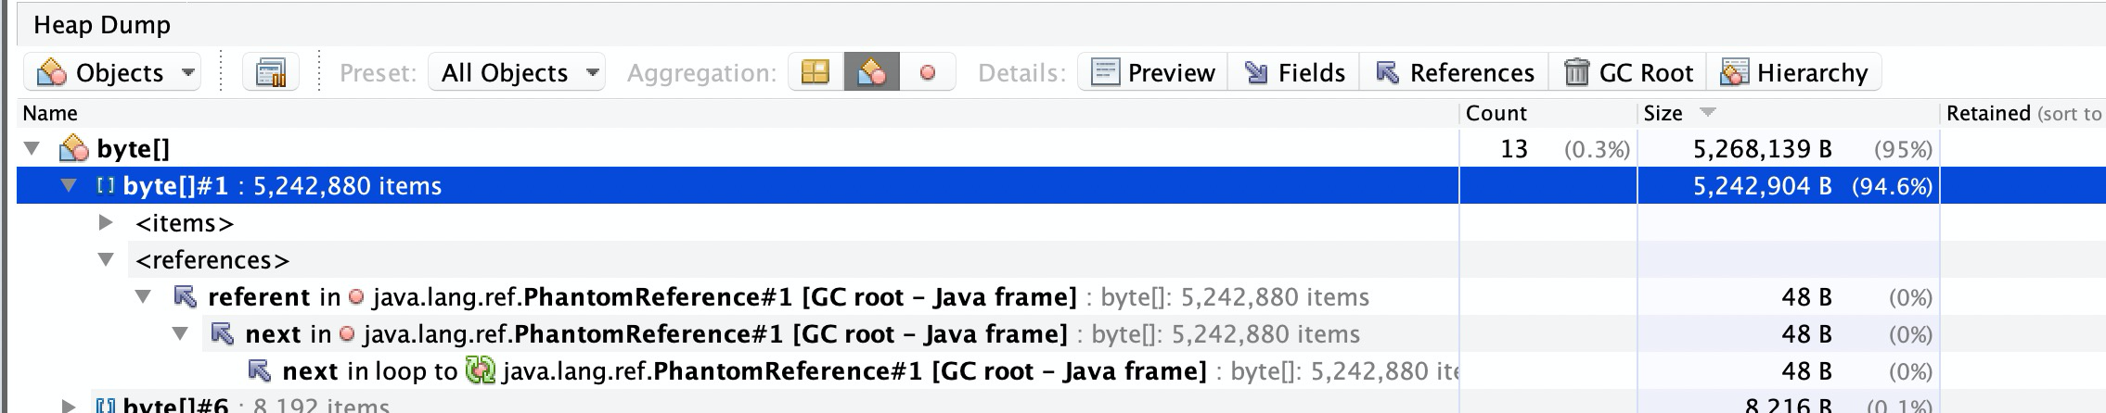The width and height of the screenshot is (2106, 413).
Task: Switch aggregation to packages icon
Action: tap(815, 72)
